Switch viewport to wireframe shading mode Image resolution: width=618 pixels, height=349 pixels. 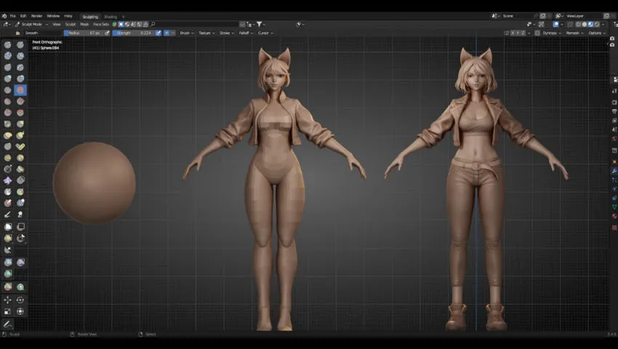[x=578, y=25]
